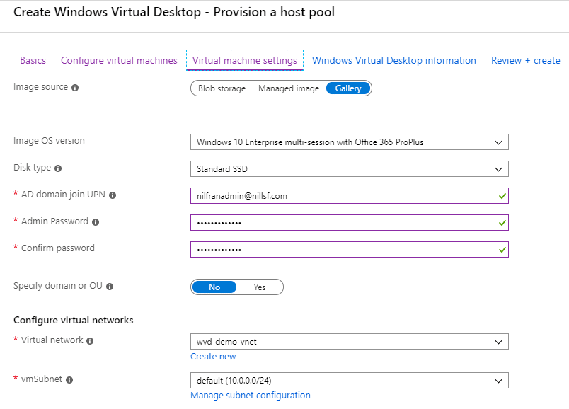Select Blob storage as image source

coord(222,88)
